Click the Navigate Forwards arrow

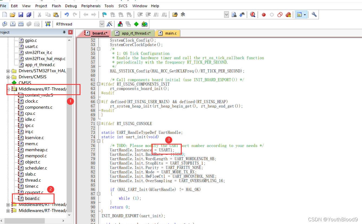(94, 15)
